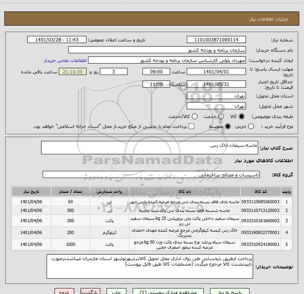Click مشاهده مدارک پیوستی (1) button

coord(168,292)
